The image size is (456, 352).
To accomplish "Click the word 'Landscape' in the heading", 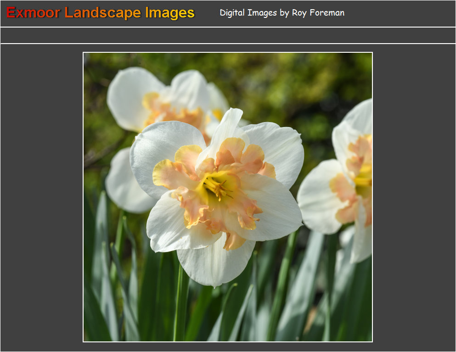I will point(102,13).
